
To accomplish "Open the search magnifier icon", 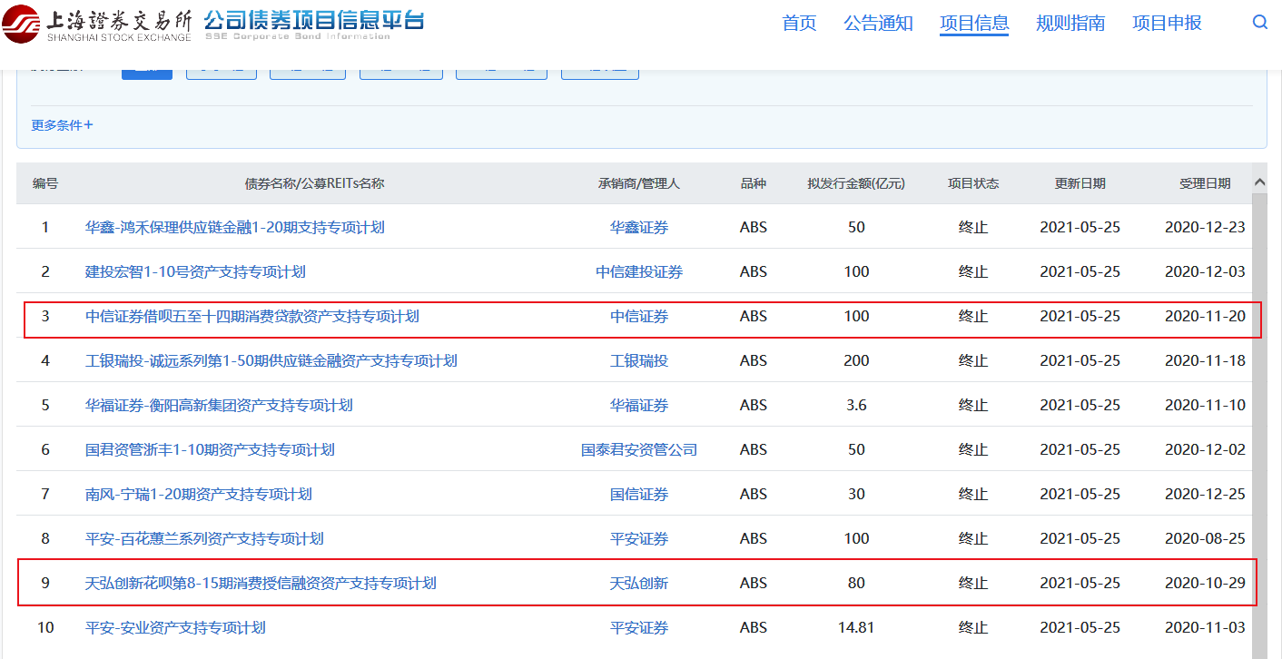I will pyautogui.click(x=1259, y=23).
